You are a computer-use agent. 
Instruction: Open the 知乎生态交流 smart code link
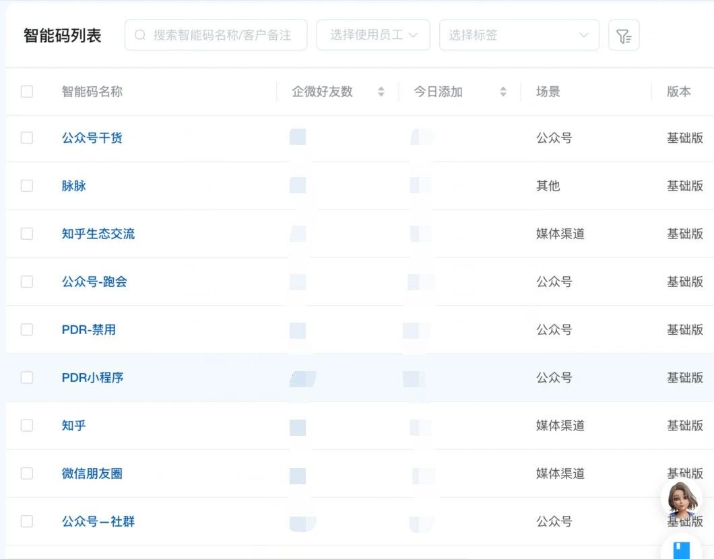(x=98, y=234)
